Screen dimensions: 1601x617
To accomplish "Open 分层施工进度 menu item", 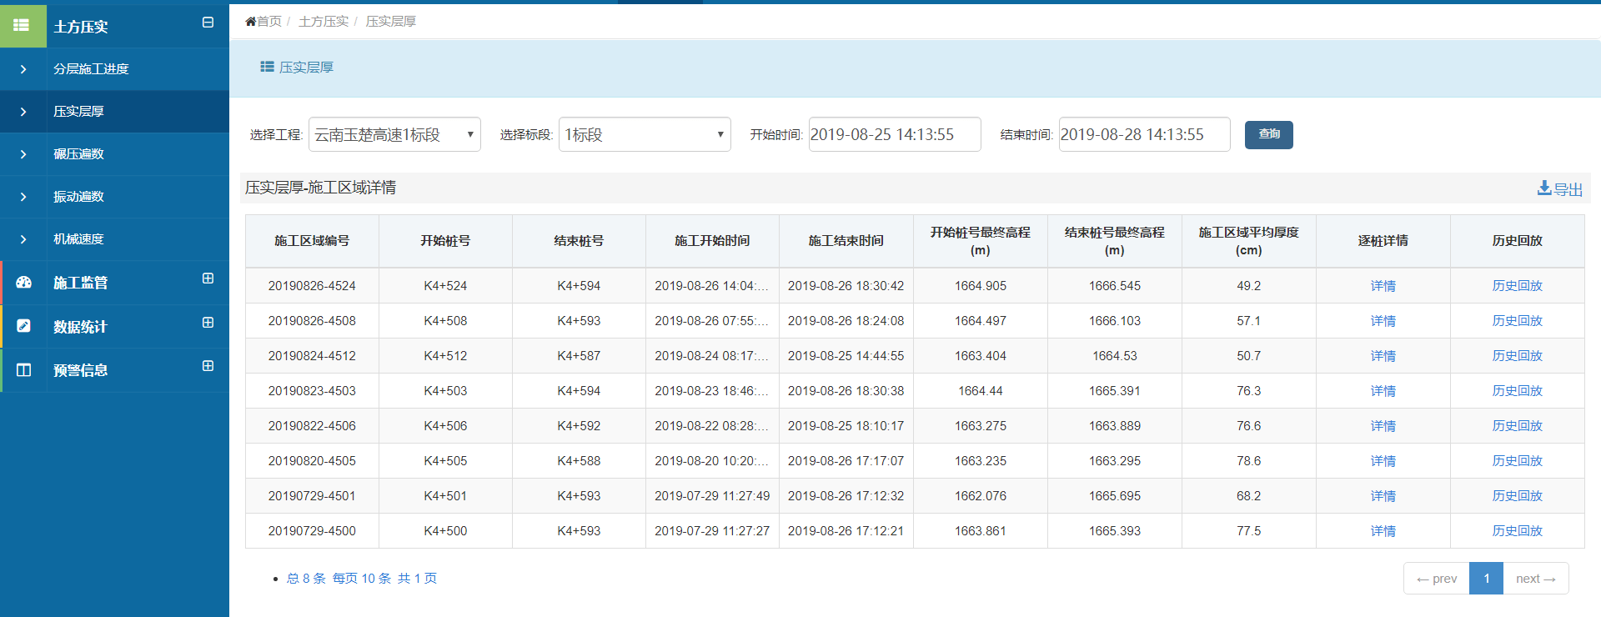I will [x=91, y=69].
